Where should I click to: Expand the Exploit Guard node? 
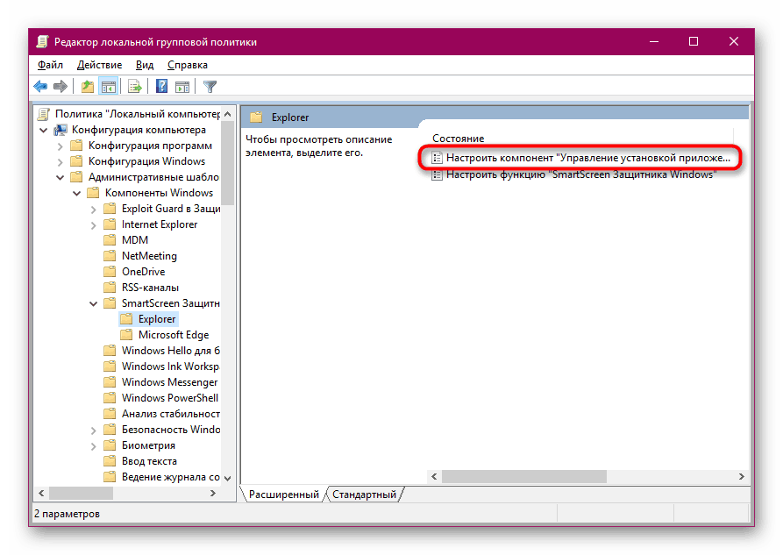93,210
